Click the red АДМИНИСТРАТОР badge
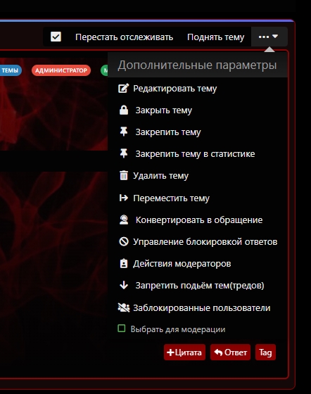Image resolution: width=311 pixels, height=394 pixels. [61, 70]
